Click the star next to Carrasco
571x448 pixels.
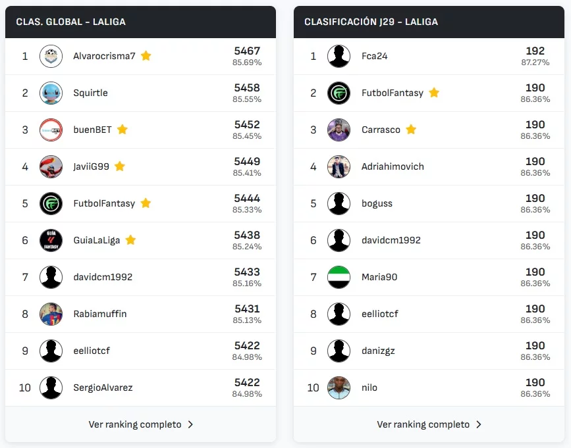(x=411, y=130)
